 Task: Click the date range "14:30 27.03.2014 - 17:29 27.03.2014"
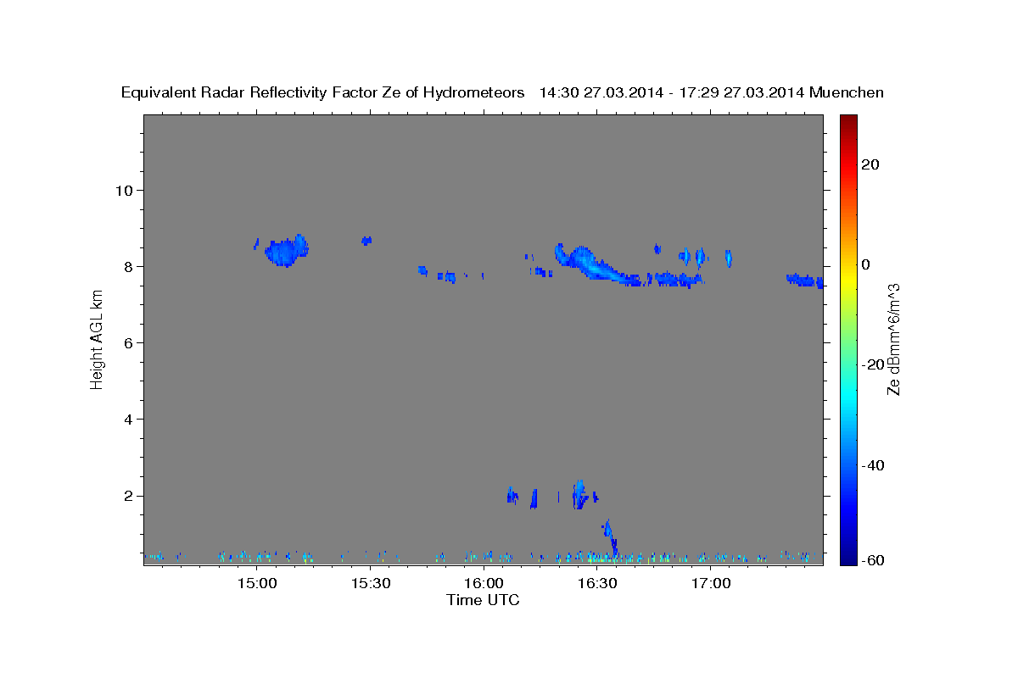pos(672,92)
